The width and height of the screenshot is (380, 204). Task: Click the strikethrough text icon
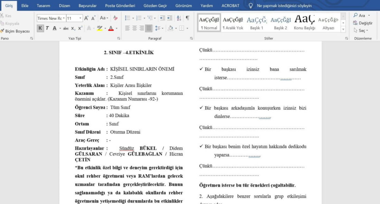tap(66, 28)
